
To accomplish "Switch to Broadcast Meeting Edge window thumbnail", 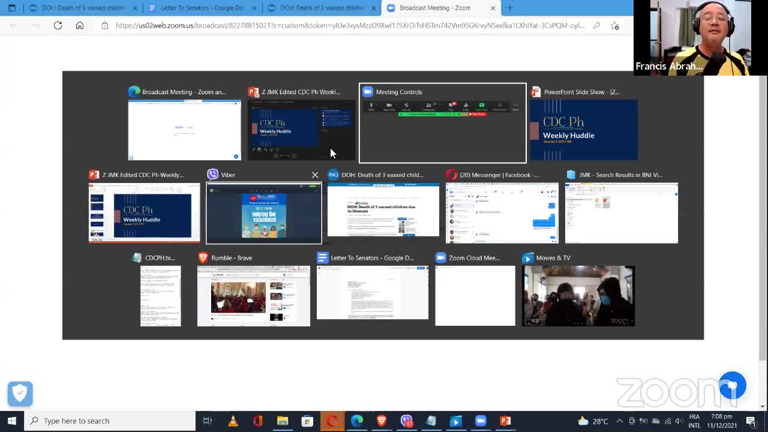I will tap(184, 130).
